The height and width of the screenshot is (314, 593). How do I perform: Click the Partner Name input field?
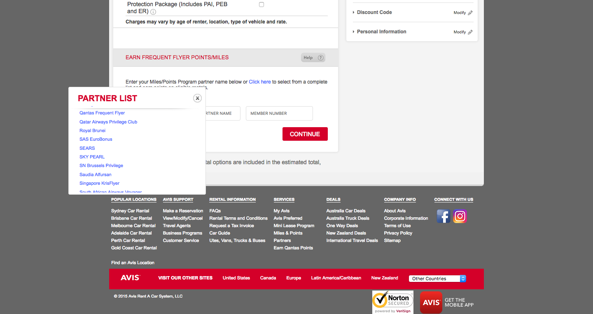pyautogui.click(x=223, y=113)
